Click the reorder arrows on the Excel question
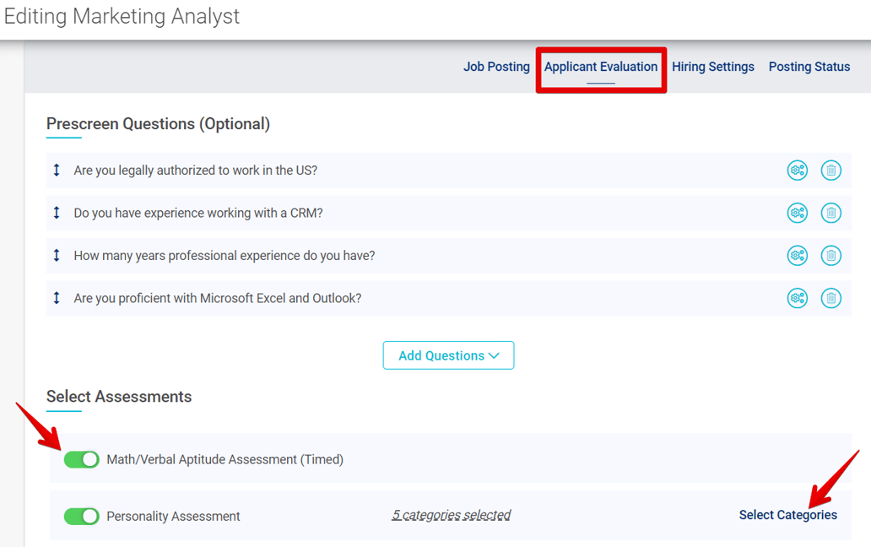The height and width of the screenshot is (547, 871). 57,298
